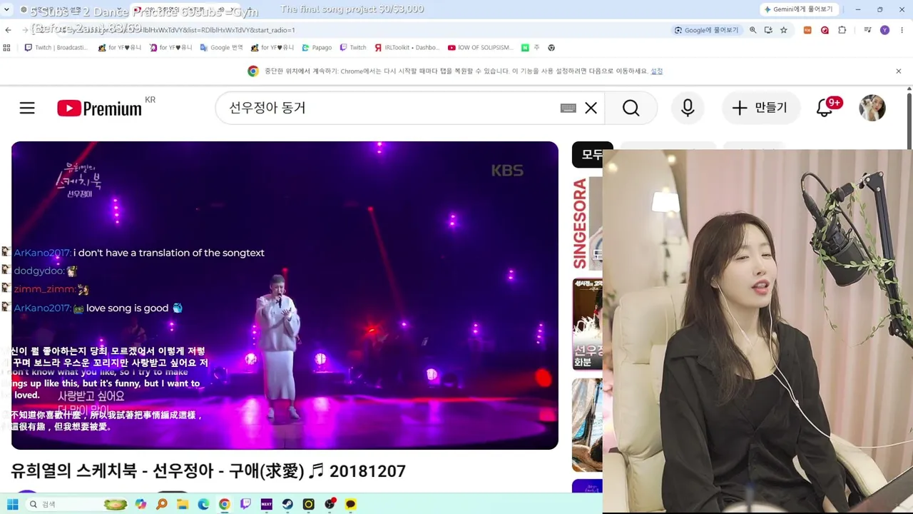Open File Explorer from taskbar
Viewport: 913px width, 514px height.
tap(183, 504)
